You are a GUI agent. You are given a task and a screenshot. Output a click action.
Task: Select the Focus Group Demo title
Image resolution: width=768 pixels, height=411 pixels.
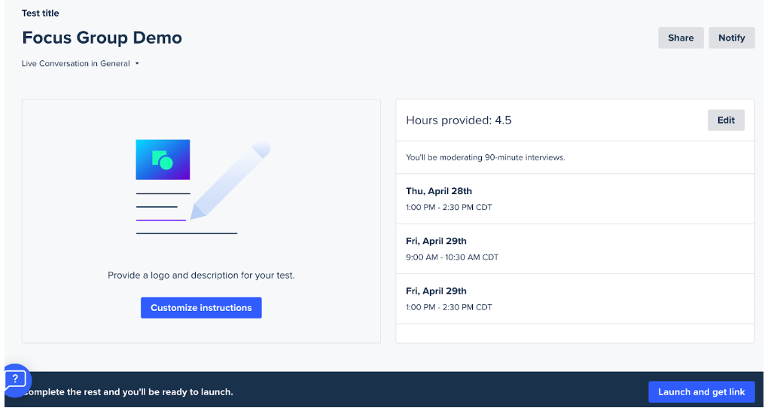pos(102,38)
